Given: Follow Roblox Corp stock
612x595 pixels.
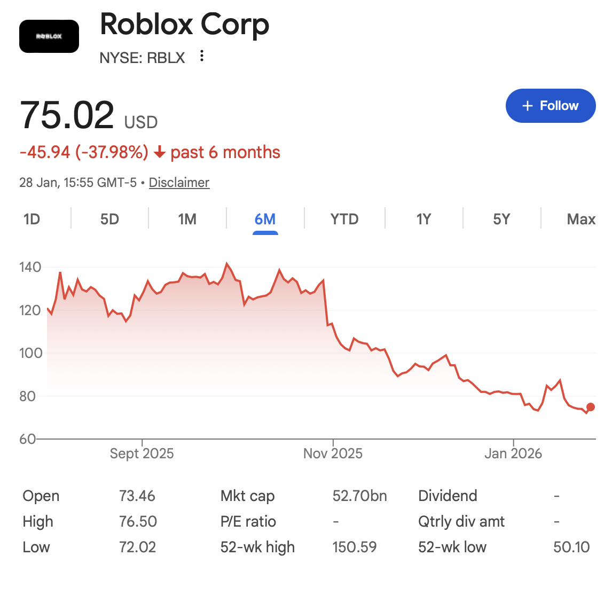Looking at the screenshot, I should [551, 106].
